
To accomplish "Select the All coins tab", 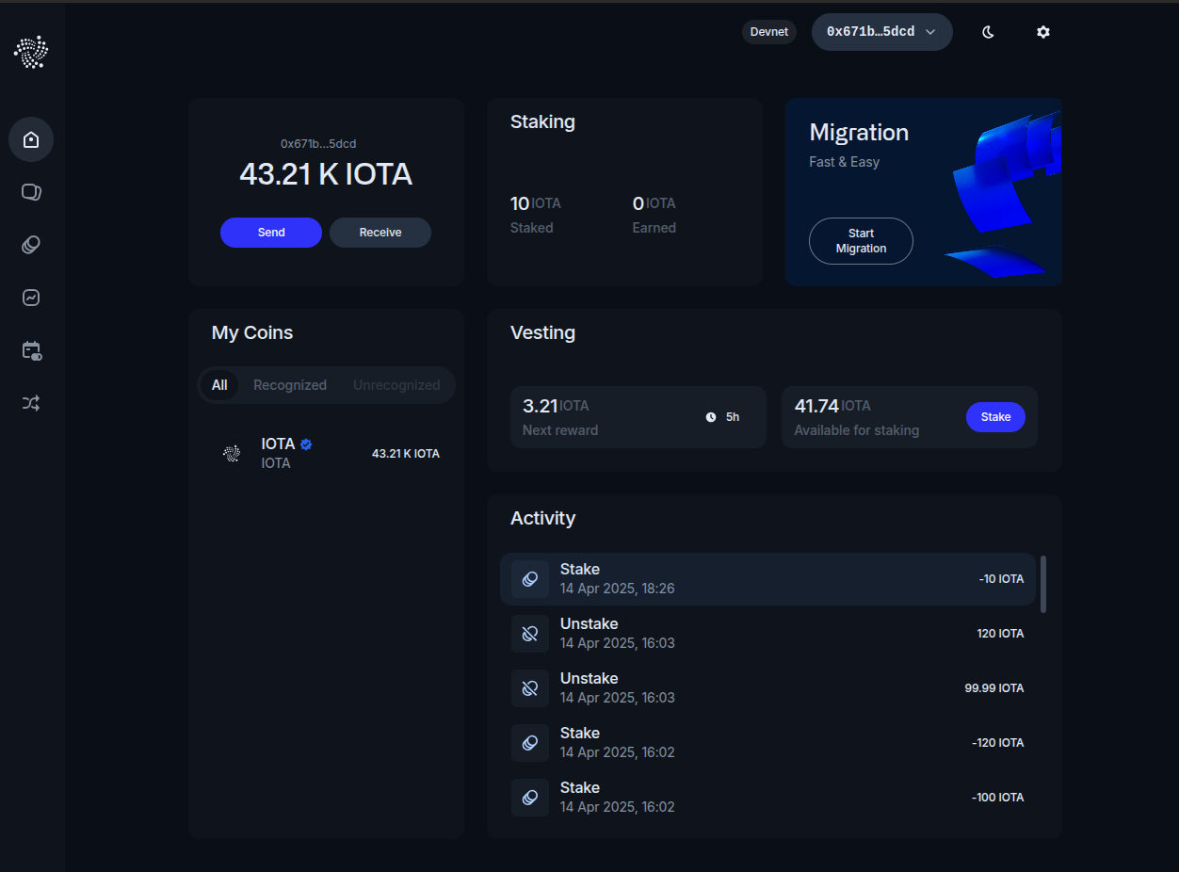I will (219, 385).
